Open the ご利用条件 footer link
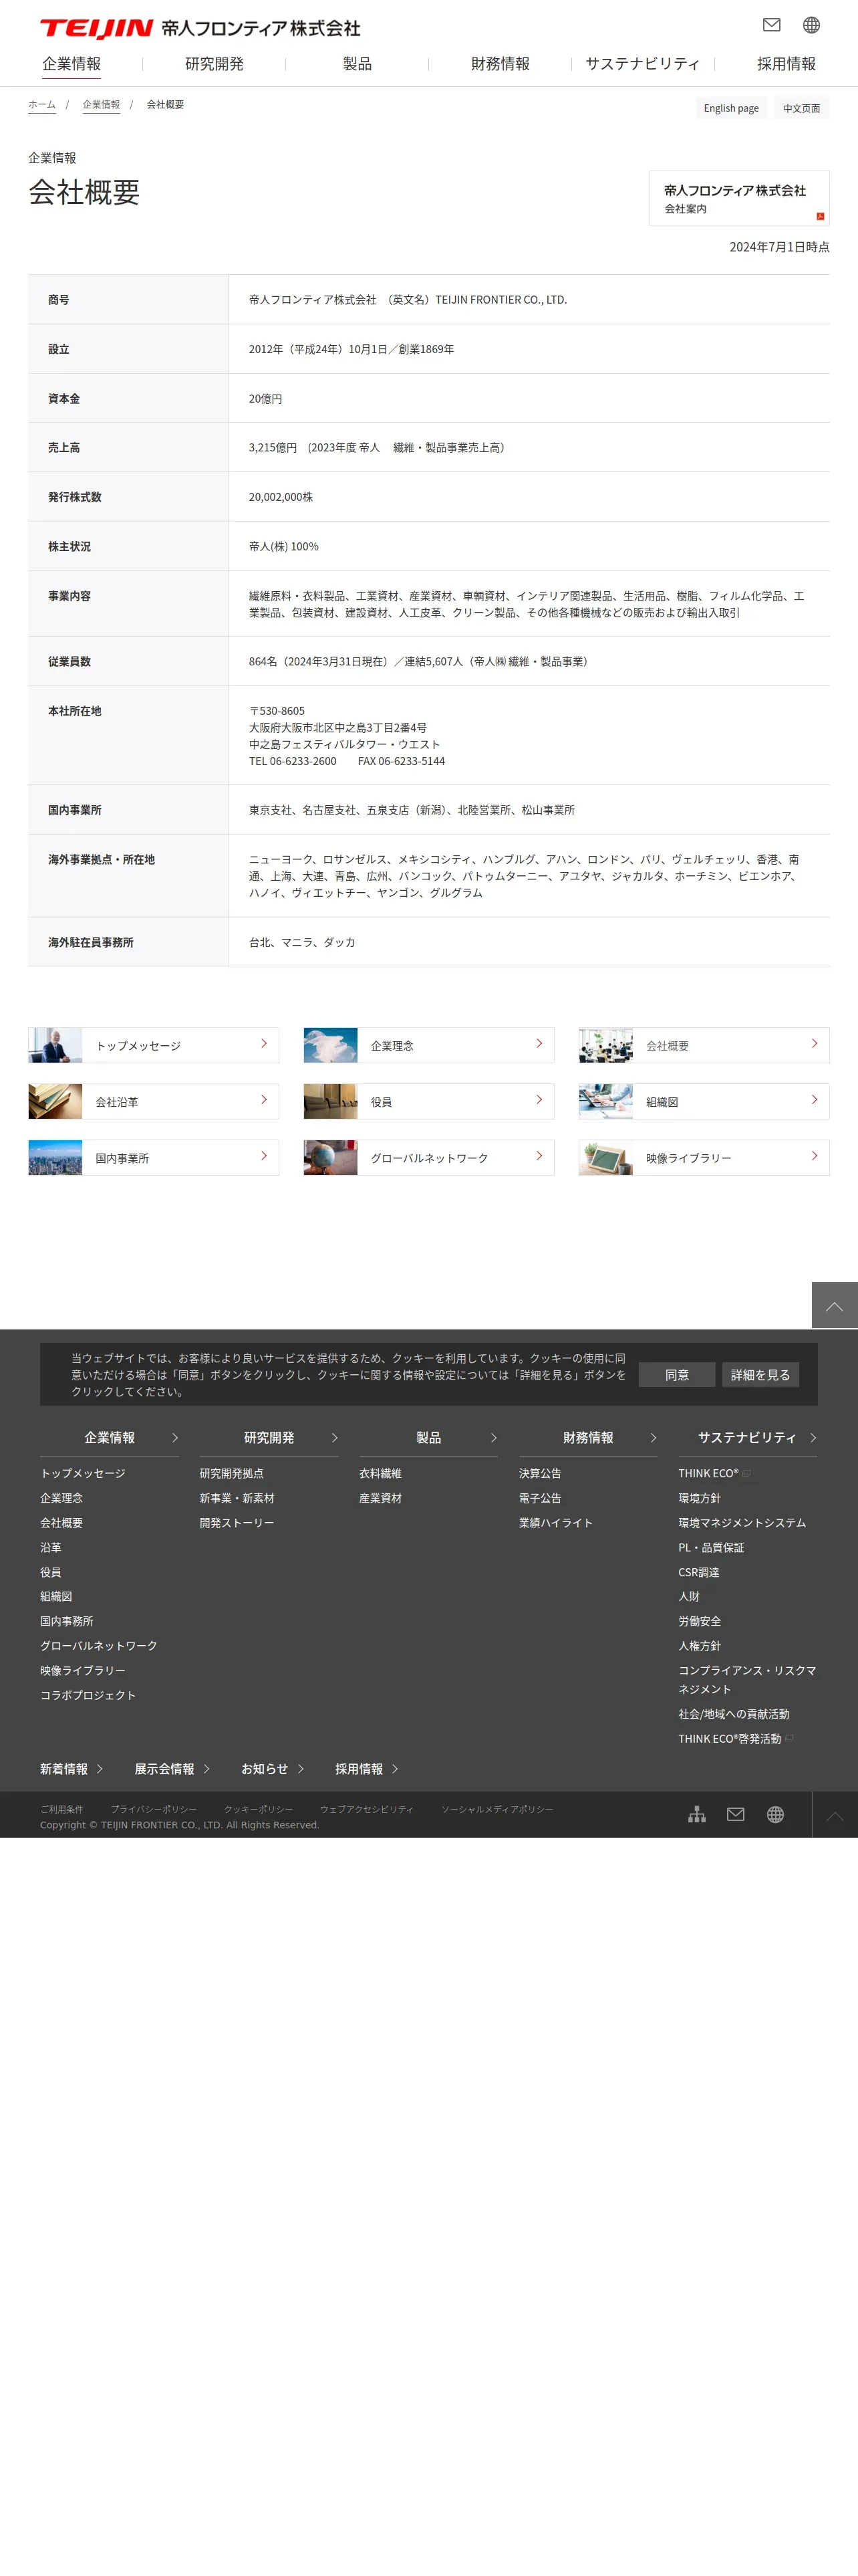 point(62,1809)
